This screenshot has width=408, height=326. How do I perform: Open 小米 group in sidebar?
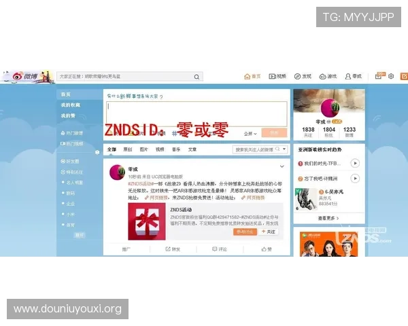(x=70, y=215)
